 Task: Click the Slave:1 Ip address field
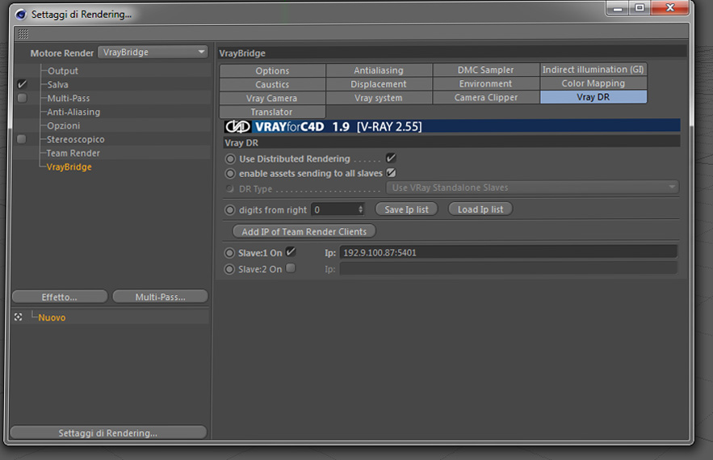[x=509, y=252]
